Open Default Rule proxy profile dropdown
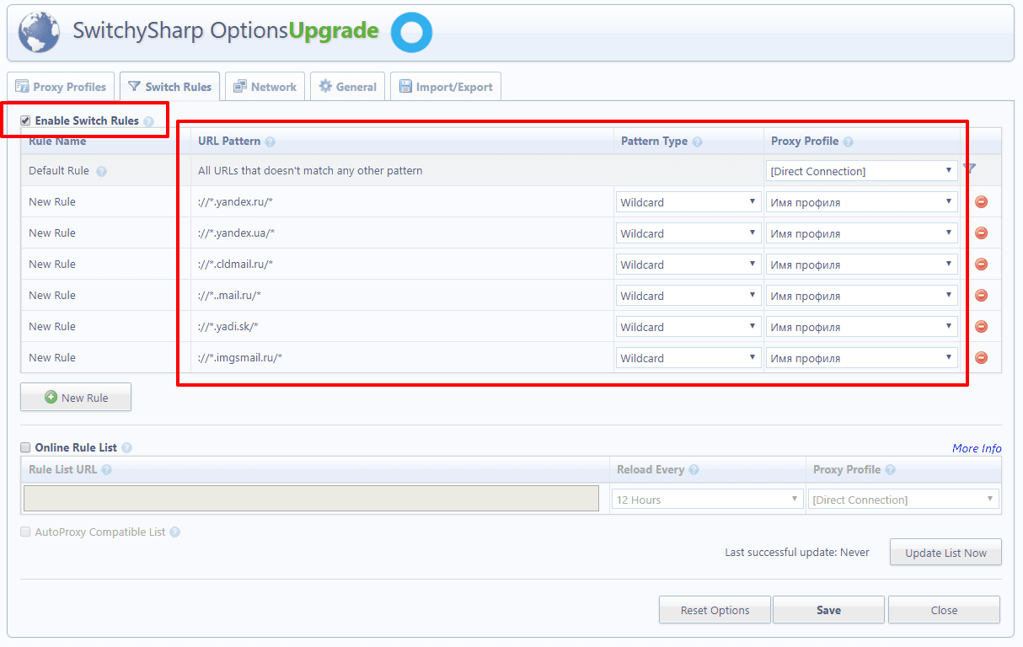The image size is (1023, 647). [861, 171]
